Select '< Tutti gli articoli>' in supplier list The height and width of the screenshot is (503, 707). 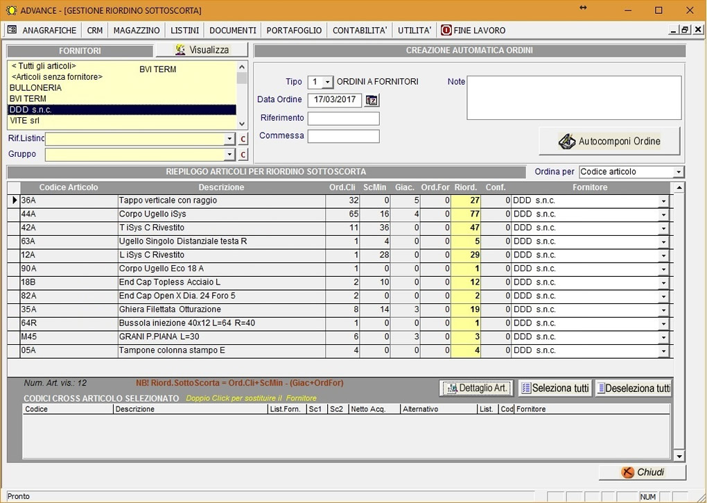pos(44,66)
